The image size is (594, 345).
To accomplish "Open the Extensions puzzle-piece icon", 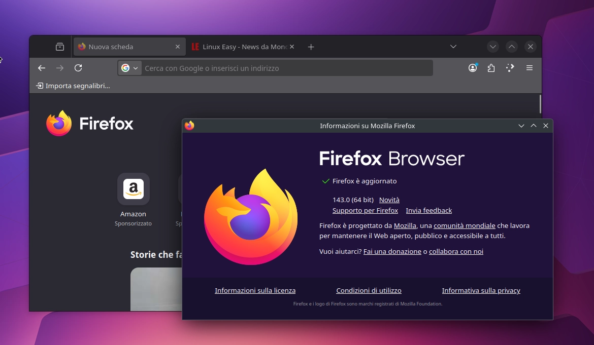I will click(491, 67).
